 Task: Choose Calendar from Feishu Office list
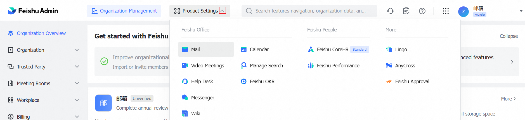tap(259, 49)
